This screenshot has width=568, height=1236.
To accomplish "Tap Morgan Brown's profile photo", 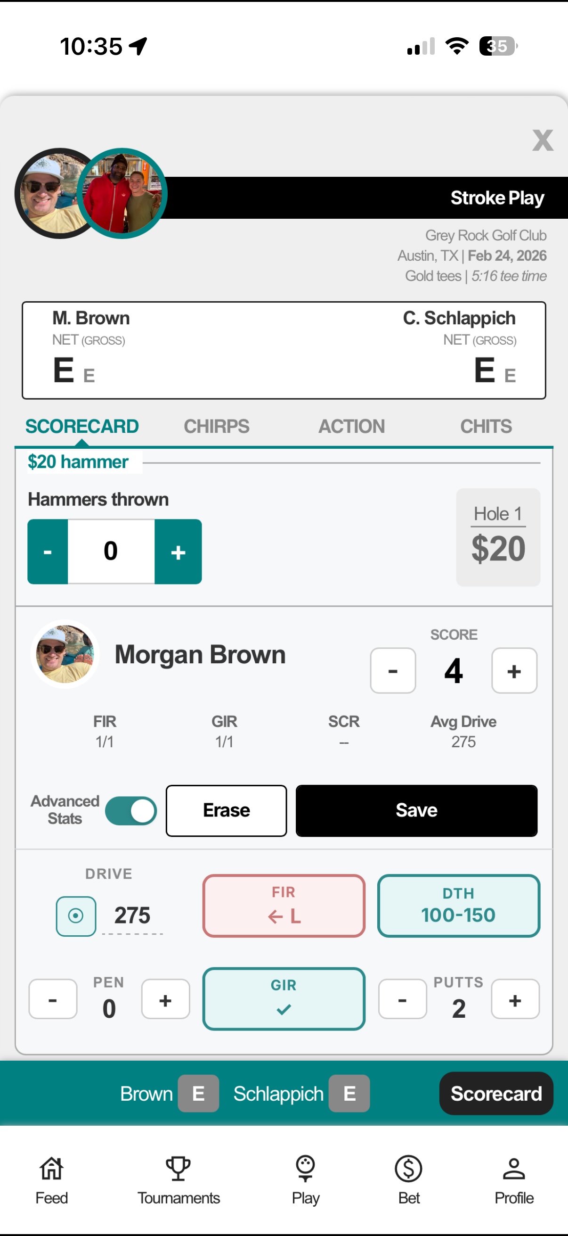I will tap(65, 654).
